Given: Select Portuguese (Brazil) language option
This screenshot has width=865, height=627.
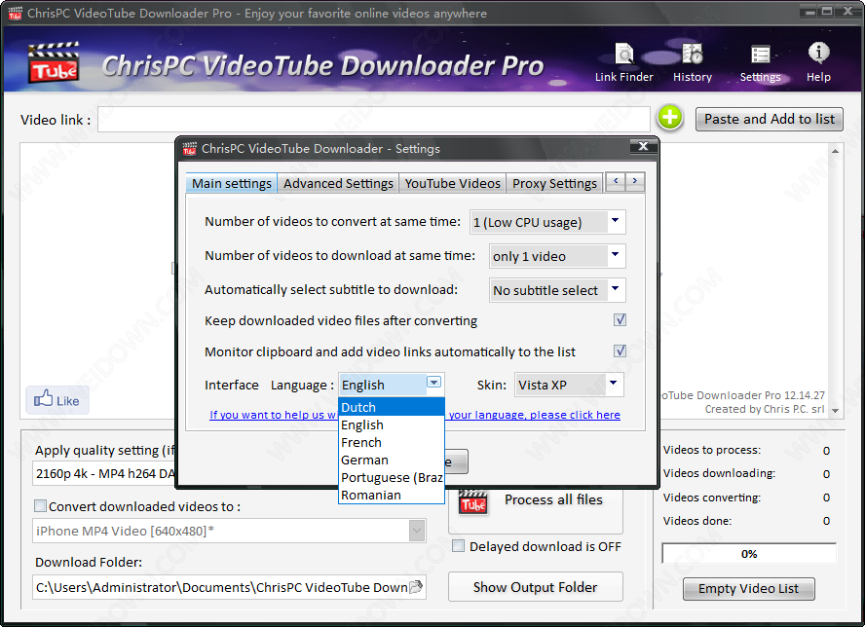Looking at the screenshot, I should (392, 478).
